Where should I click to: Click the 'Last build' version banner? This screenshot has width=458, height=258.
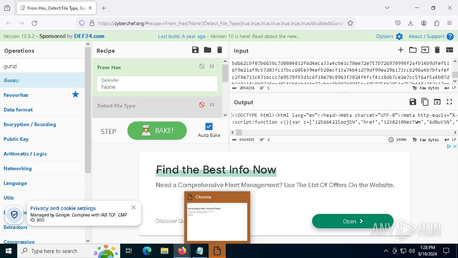pyautogui.click(x=229, y=36)
